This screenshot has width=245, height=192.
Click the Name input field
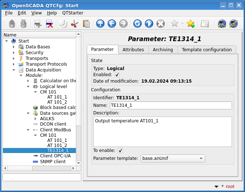tap(171, 105)
